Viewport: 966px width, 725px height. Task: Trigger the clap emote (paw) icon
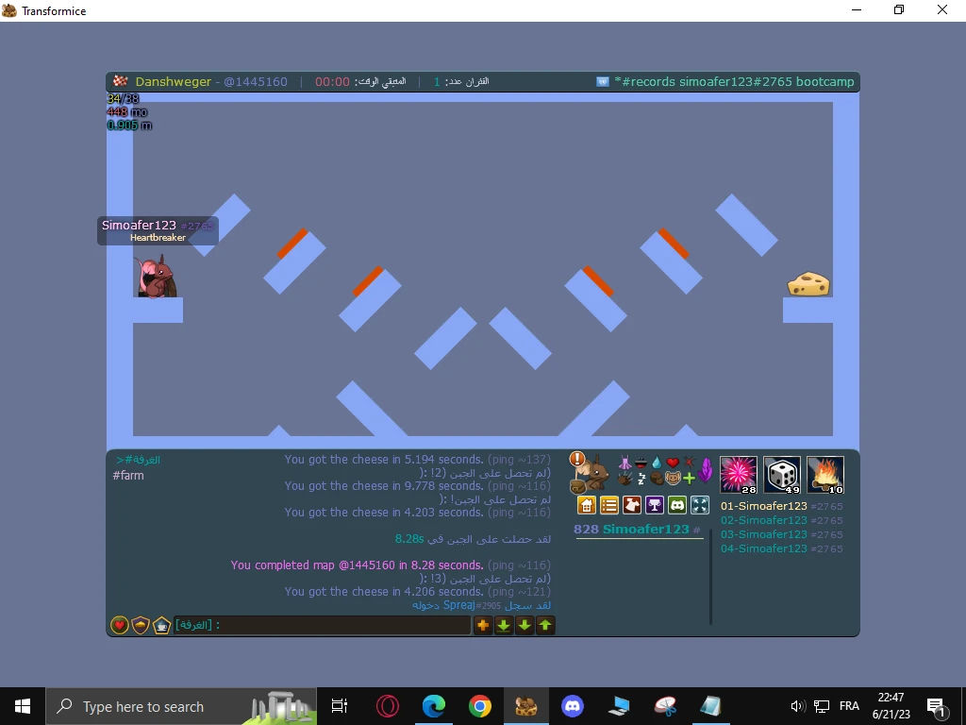625,479
